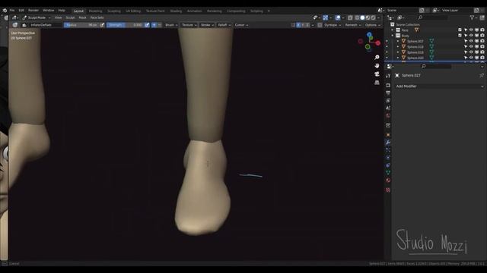Open the Cursor settings dropdown

[x=241, y=25]
